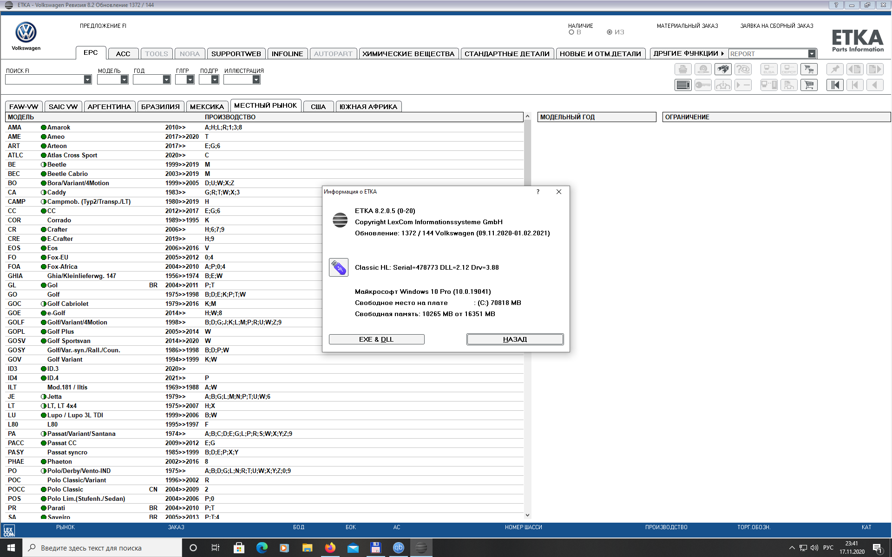Click the Windows Start button
892x557 pixels.
tap(11, 548)
